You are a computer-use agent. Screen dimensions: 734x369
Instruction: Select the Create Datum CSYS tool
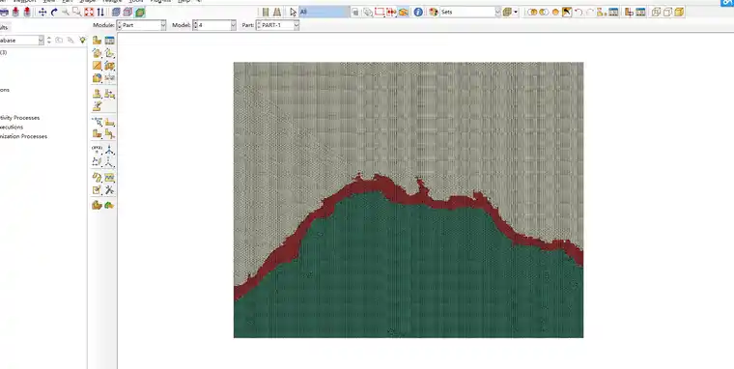point(109,162)
